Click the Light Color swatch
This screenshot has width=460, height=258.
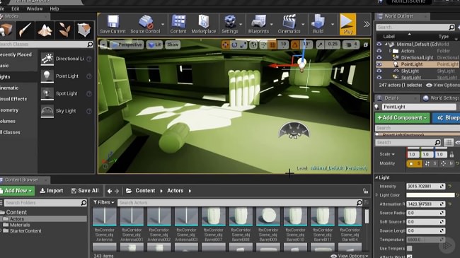pos(430,195)
